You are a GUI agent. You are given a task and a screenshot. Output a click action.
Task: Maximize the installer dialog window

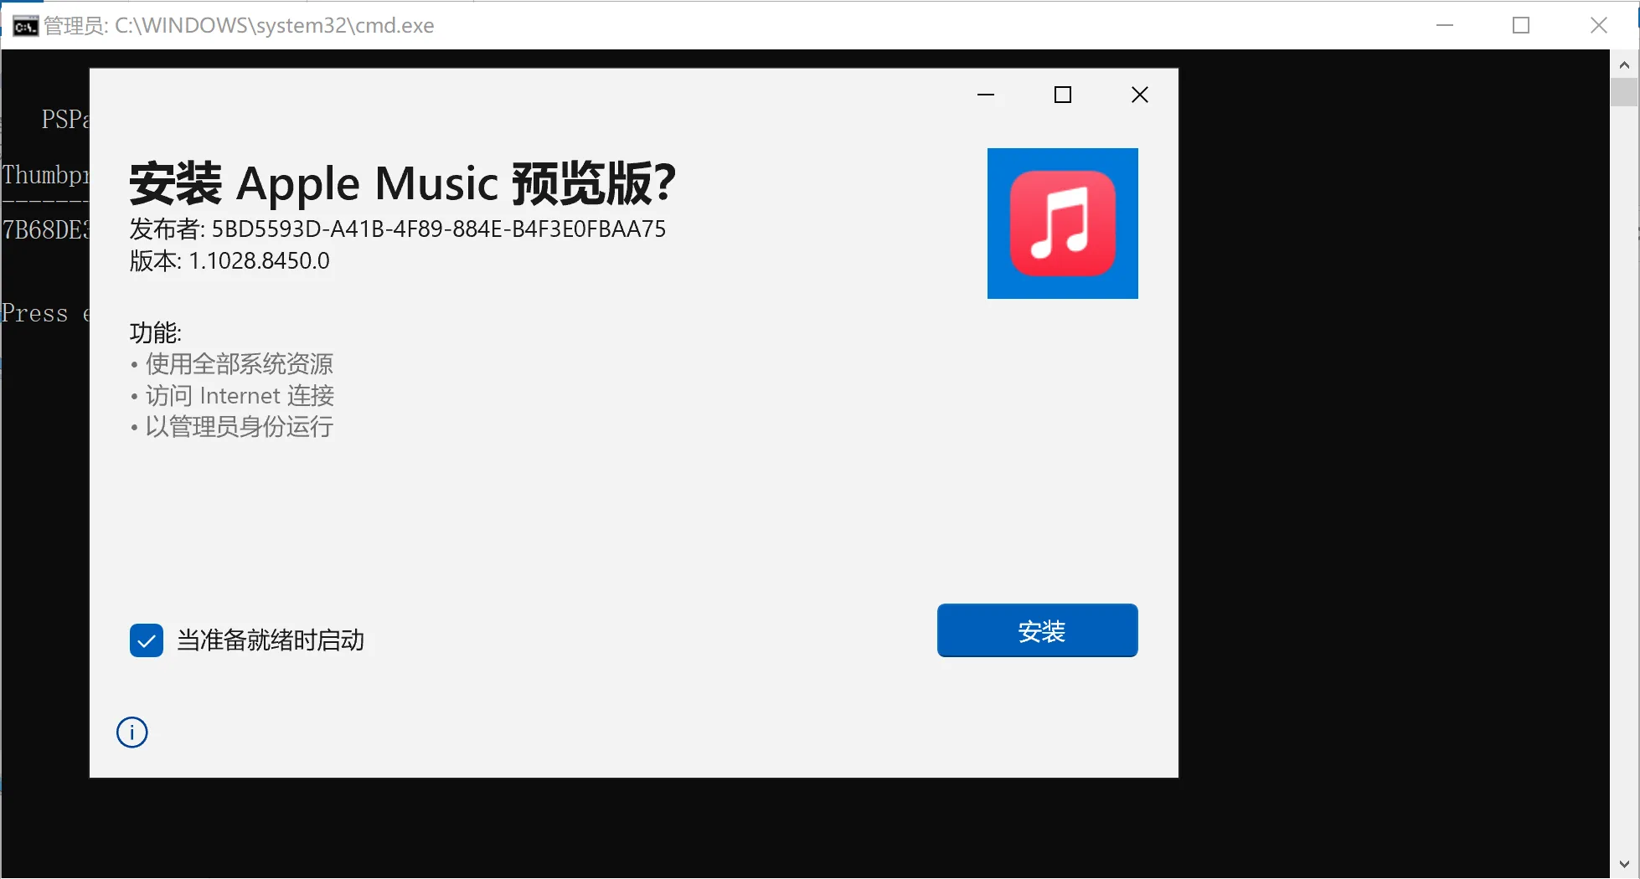click(x=1063, y=95)
